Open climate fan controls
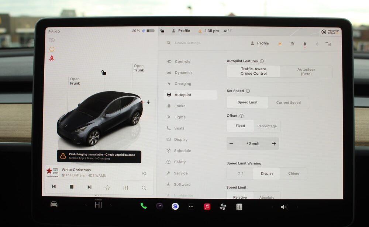Screen dimensions: 369x227 (x=223, y=207)
